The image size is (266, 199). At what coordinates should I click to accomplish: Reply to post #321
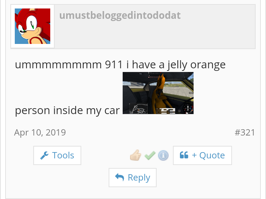tap(133, 178)
